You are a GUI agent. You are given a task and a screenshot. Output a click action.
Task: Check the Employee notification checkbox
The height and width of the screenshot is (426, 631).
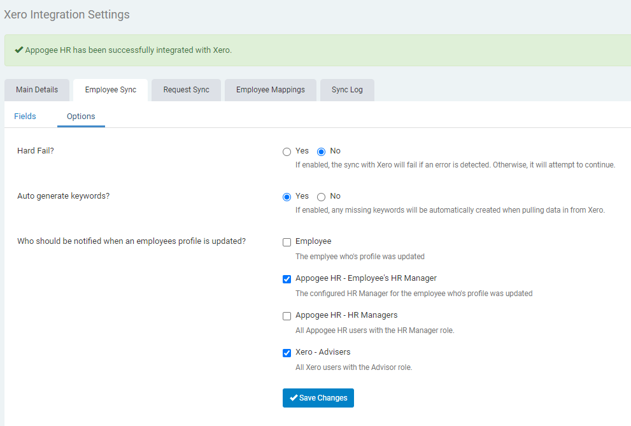(287, 242)
